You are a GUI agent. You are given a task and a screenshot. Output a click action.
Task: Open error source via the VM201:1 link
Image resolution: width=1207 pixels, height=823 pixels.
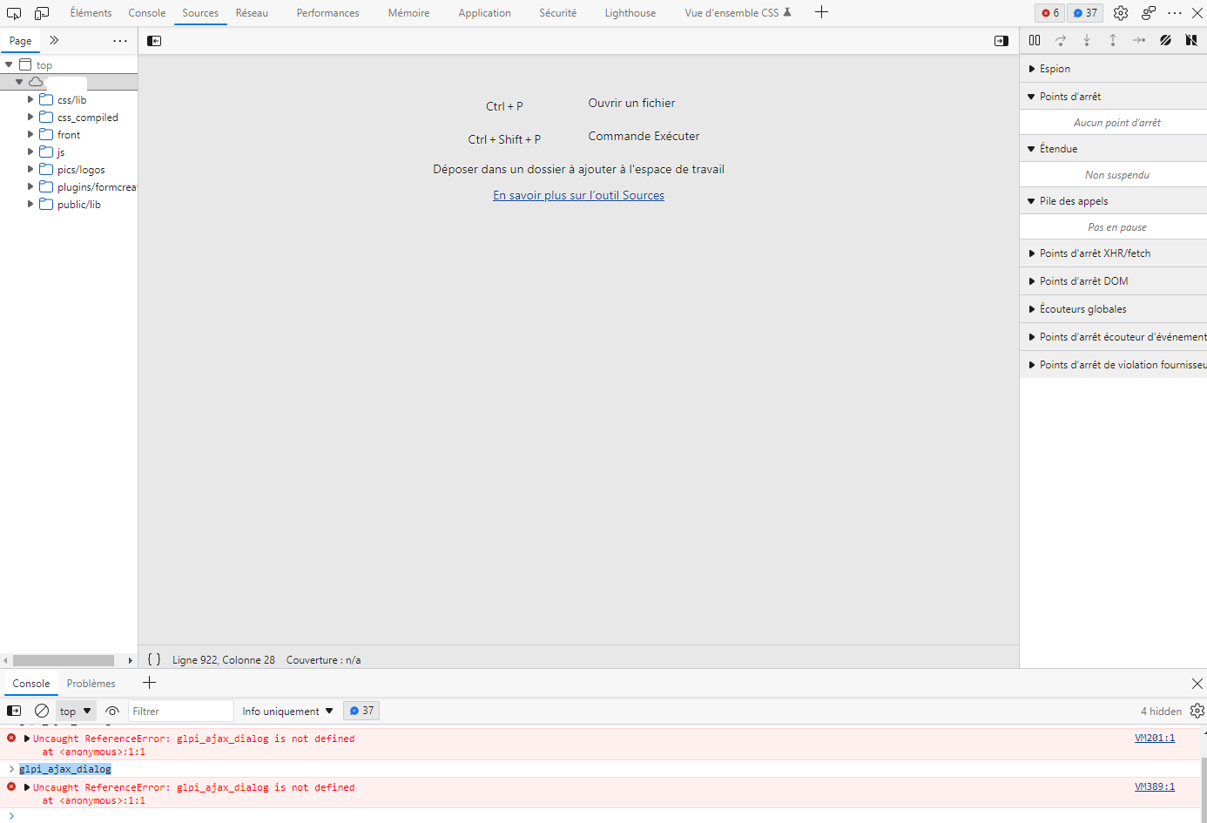coord(1154,738)
